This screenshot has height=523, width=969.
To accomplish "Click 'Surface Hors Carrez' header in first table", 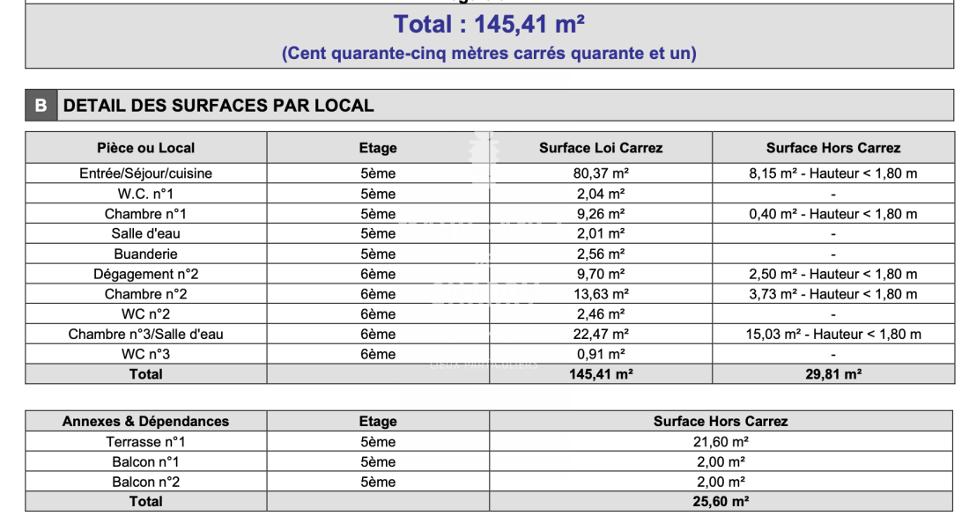I will point(832,148).
